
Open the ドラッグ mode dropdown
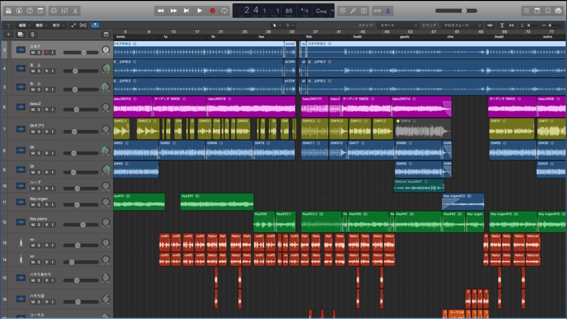tap(463, 25)
